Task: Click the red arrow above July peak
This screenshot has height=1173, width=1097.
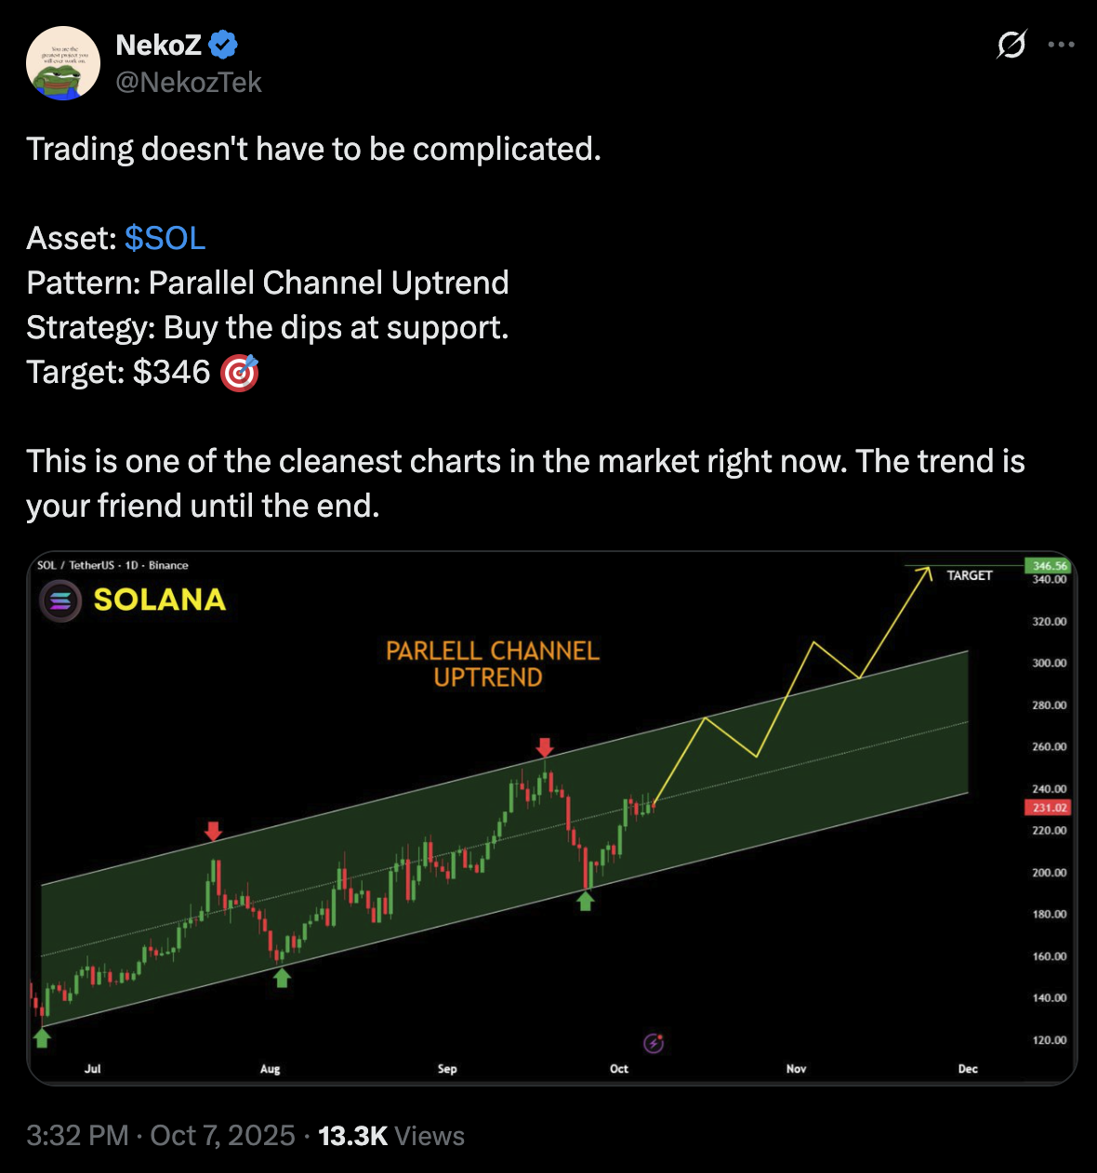Action: 214,831
